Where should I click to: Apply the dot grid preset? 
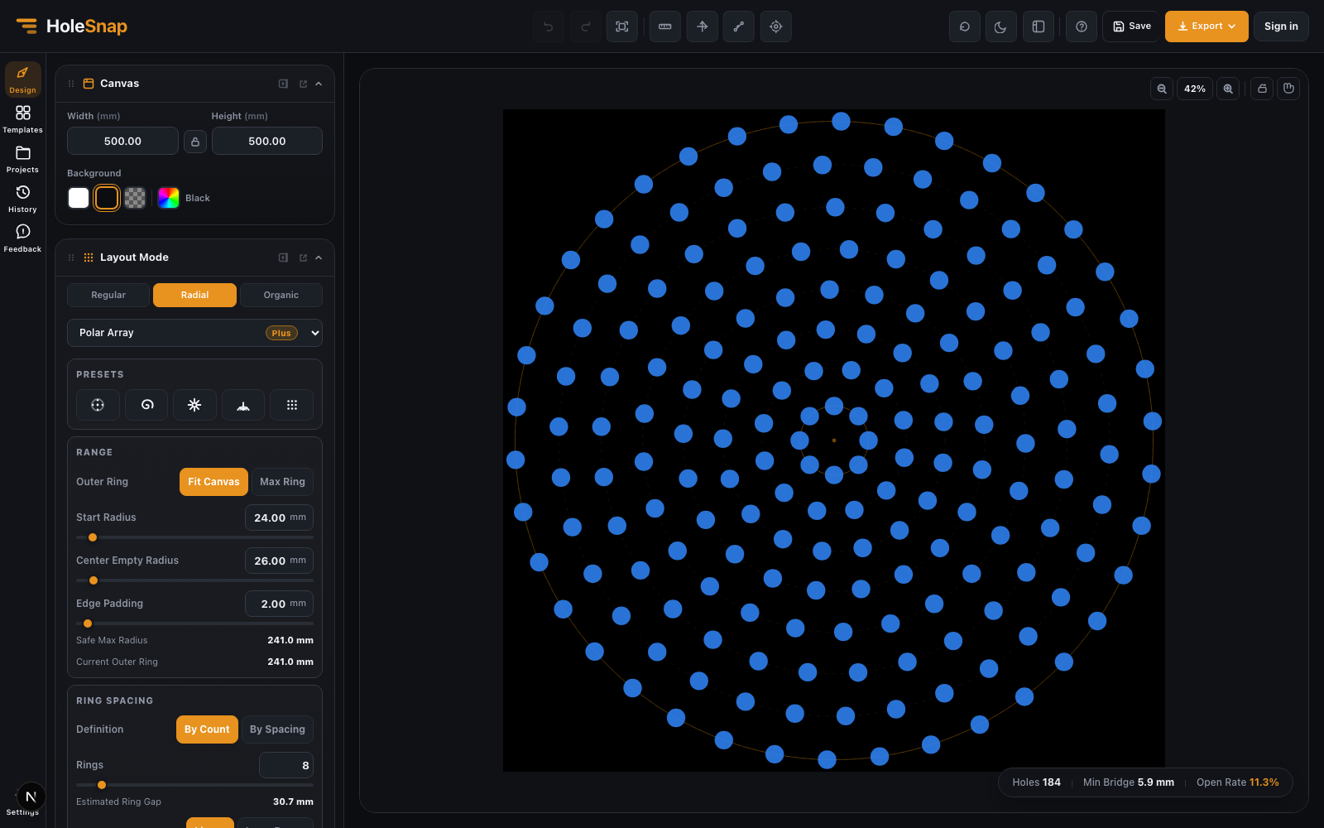(292, 405)
